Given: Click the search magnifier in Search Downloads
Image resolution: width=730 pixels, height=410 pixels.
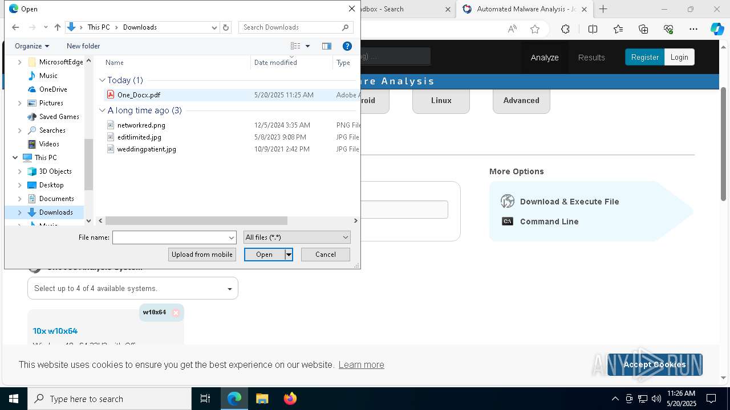Looking at the screenshot, I should tap(345, 27).
